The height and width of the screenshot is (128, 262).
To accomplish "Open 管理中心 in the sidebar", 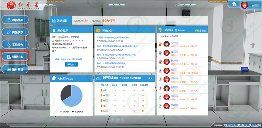I will click(15, 57).
